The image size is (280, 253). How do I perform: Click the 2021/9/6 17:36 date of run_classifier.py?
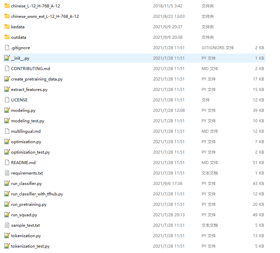click(x=168, y=184)
